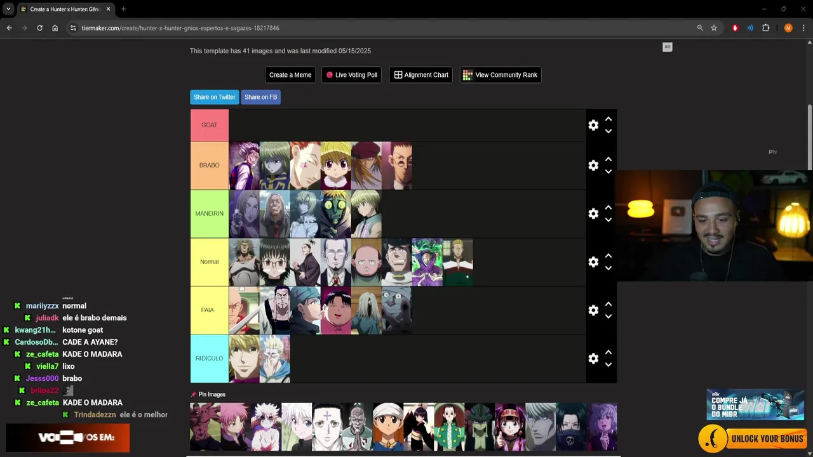View site information next to the URL

[x=73, y=28]
